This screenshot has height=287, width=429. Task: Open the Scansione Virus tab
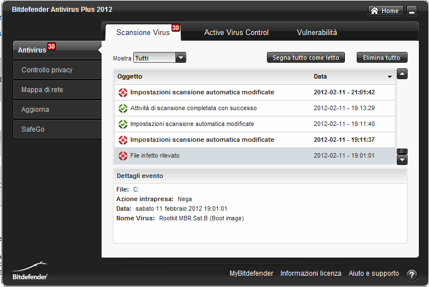point(143,33)
